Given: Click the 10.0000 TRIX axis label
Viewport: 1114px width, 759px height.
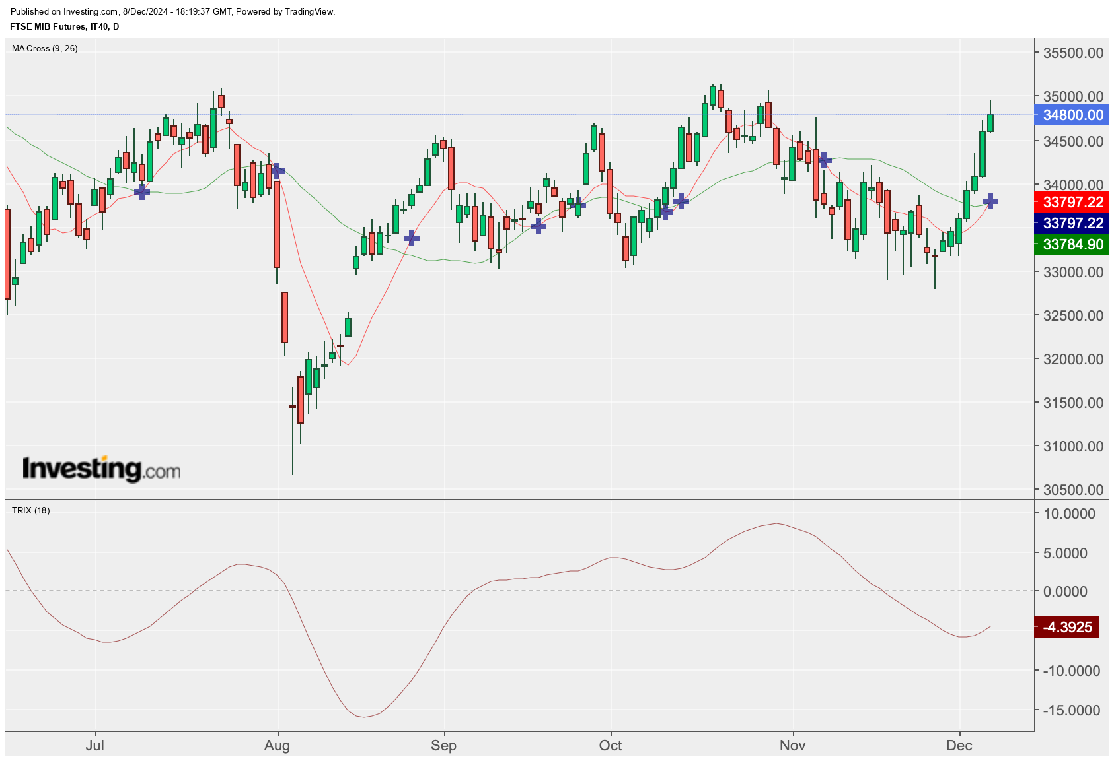Looking at the screenshot, I should [x=1068, y=513].
